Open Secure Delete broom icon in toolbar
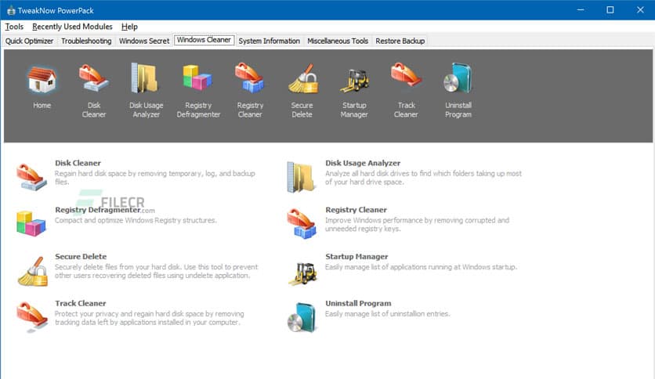Image resolution: width=655 pixels, height=379 pixels. click(303, 78)
